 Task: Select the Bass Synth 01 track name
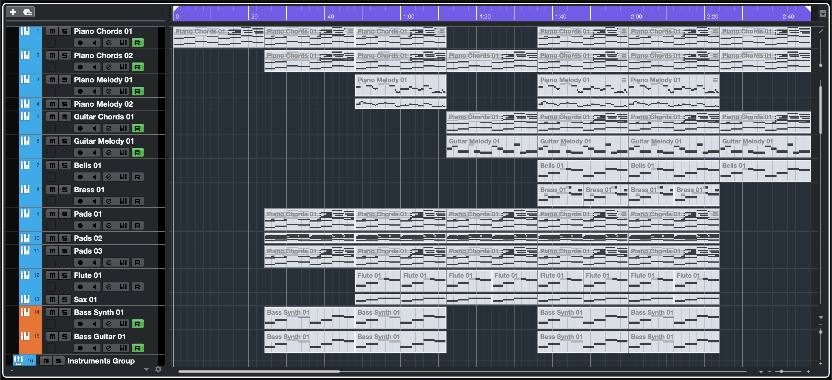click(x=99, y=312)
